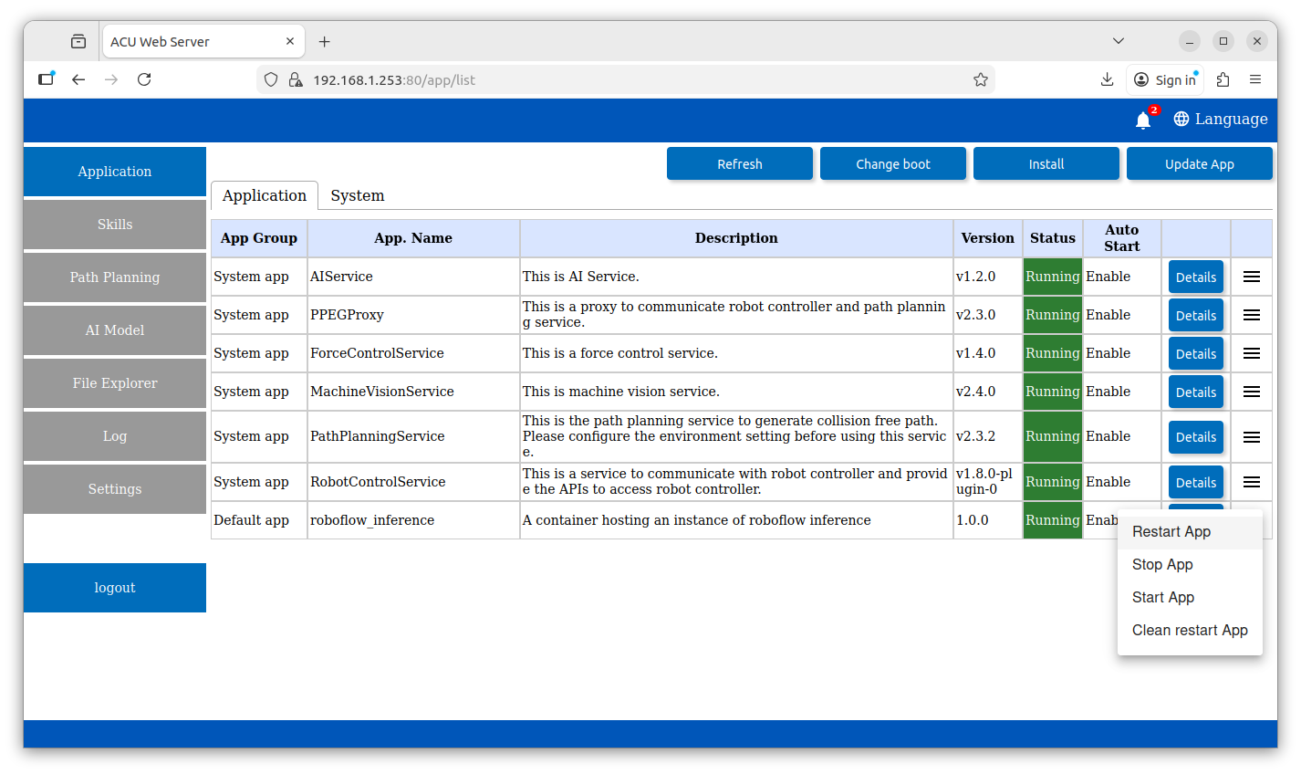This screenshot has width=1301, height=774.
Task: Click the Change boot button
Action: (x=893, y=164)
